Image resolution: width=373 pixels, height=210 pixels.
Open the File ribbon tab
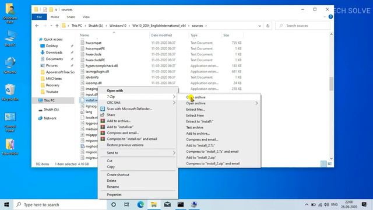[x=39, y=17]
